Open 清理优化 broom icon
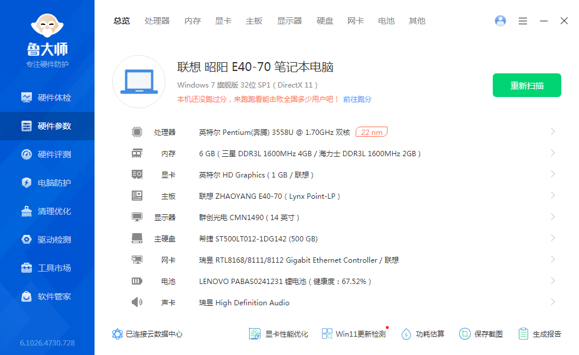 [27, 211]
